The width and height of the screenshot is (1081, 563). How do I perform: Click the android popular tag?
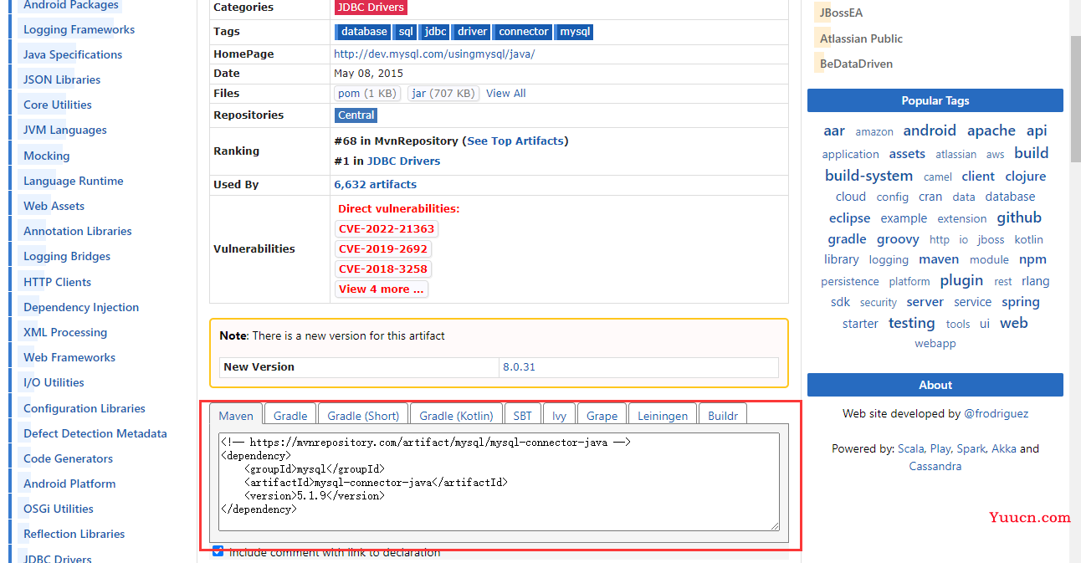click(930, 131)
